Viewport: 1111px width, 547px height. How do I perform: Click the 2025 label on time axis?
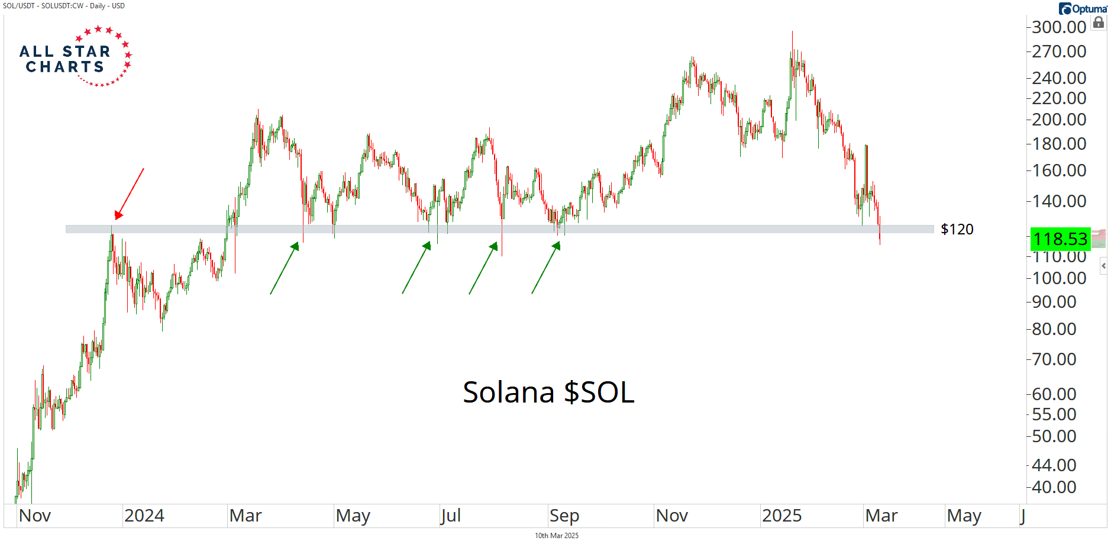point(781,516)
